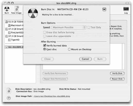Tick Erase disc before burning checkbox

point(45,32)
